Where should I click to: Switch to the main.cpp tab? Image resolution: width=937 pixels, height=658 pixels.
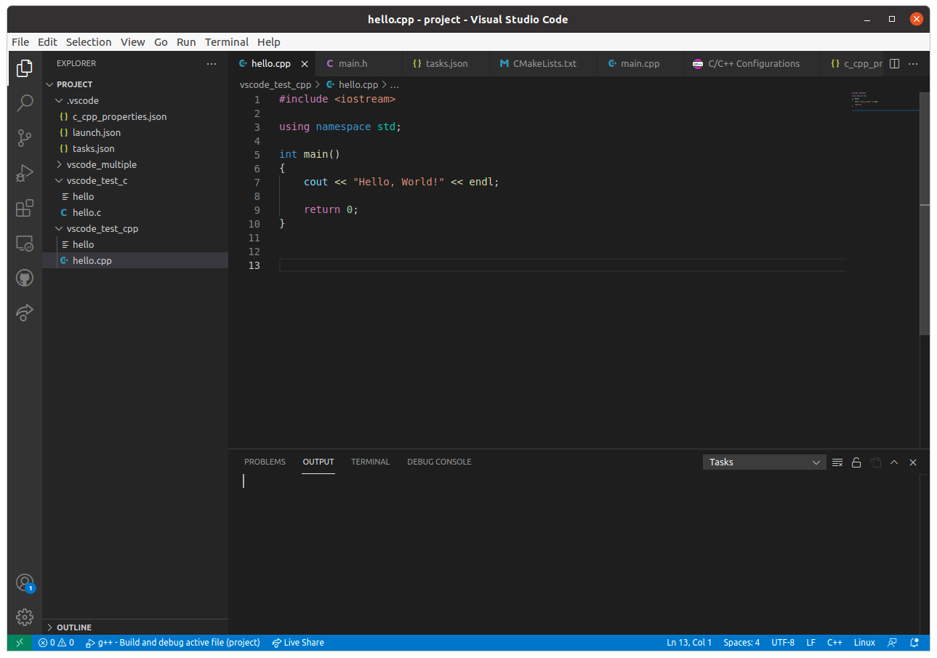point(640,64)
